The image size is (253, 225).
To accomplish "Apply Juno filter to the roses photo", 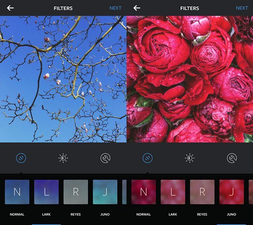I will click(231, 192).
